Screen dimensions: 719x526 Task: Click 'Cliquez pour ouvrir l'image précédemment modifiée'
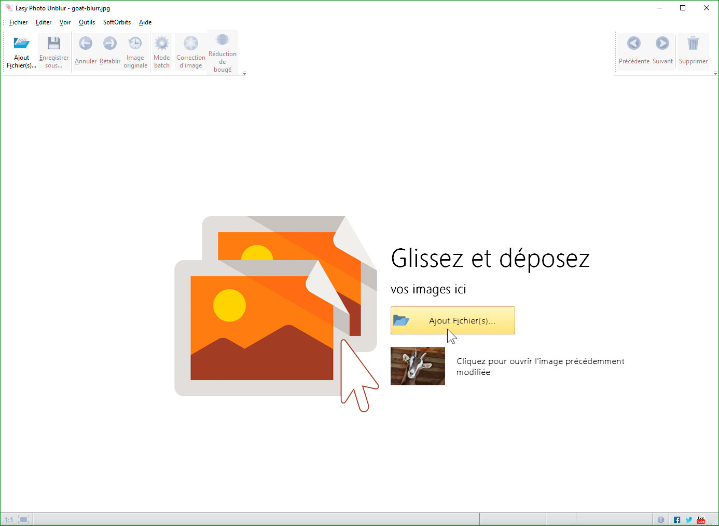coord(540,367)
